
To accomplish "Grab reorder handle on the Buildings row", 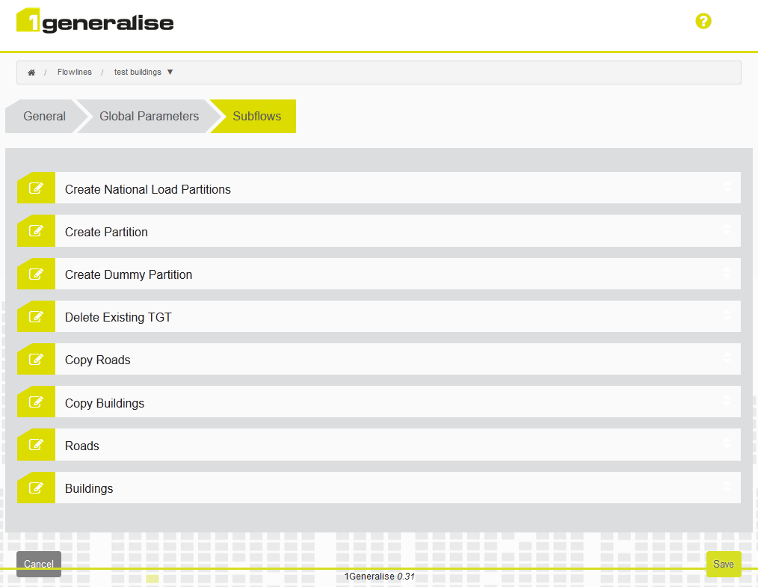I will [727, 485].
